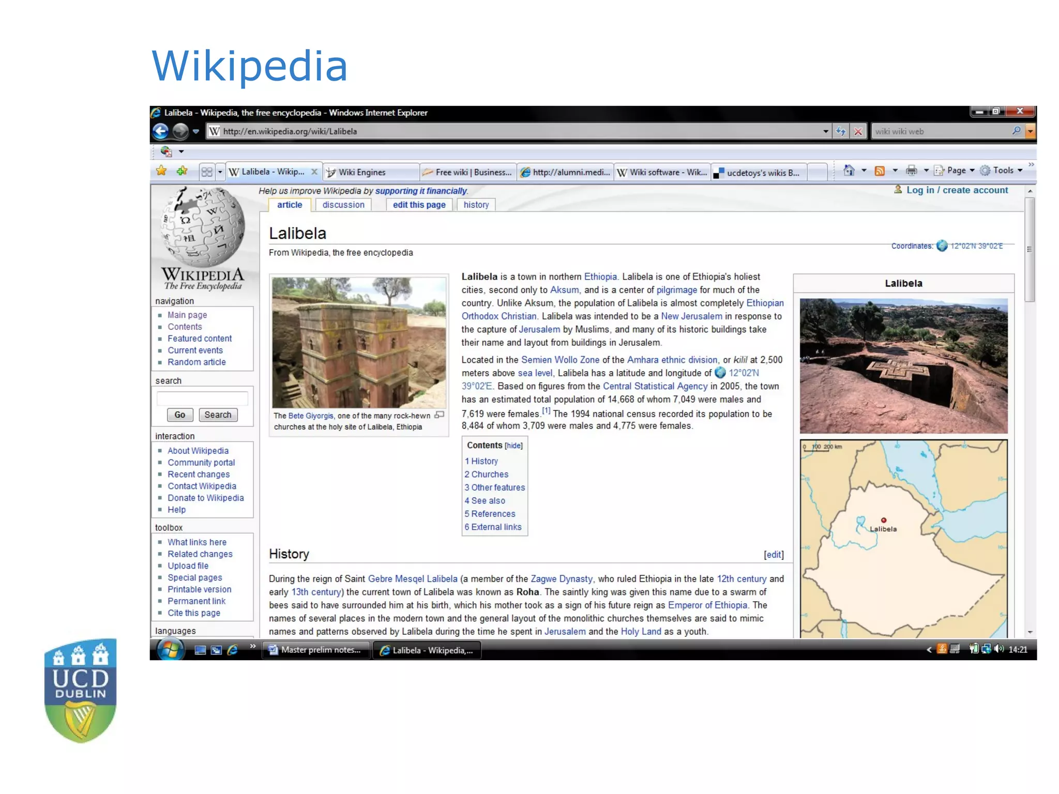Open Master prelim notes taskbar item
The width and height of the screenshot is (1059, 794).
point(316,650)
